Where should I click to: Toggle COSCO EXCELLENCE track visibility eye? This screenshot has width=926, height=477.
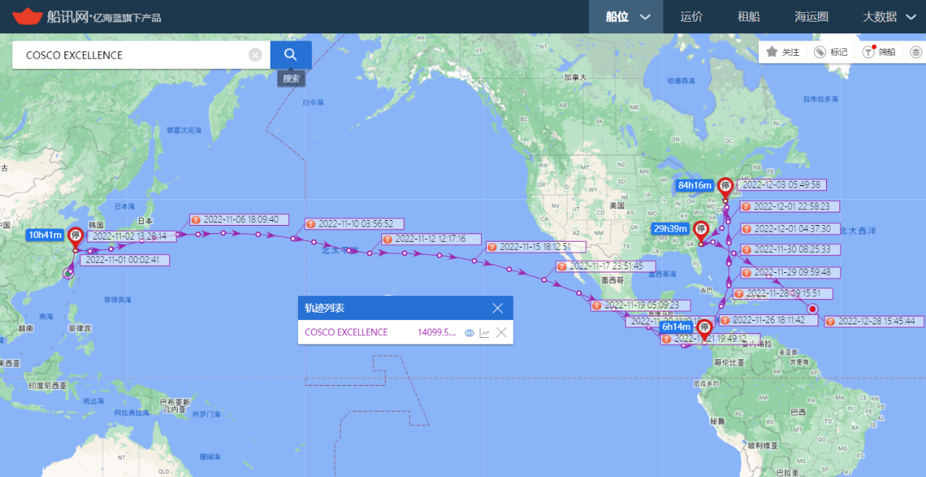(469, 333)
